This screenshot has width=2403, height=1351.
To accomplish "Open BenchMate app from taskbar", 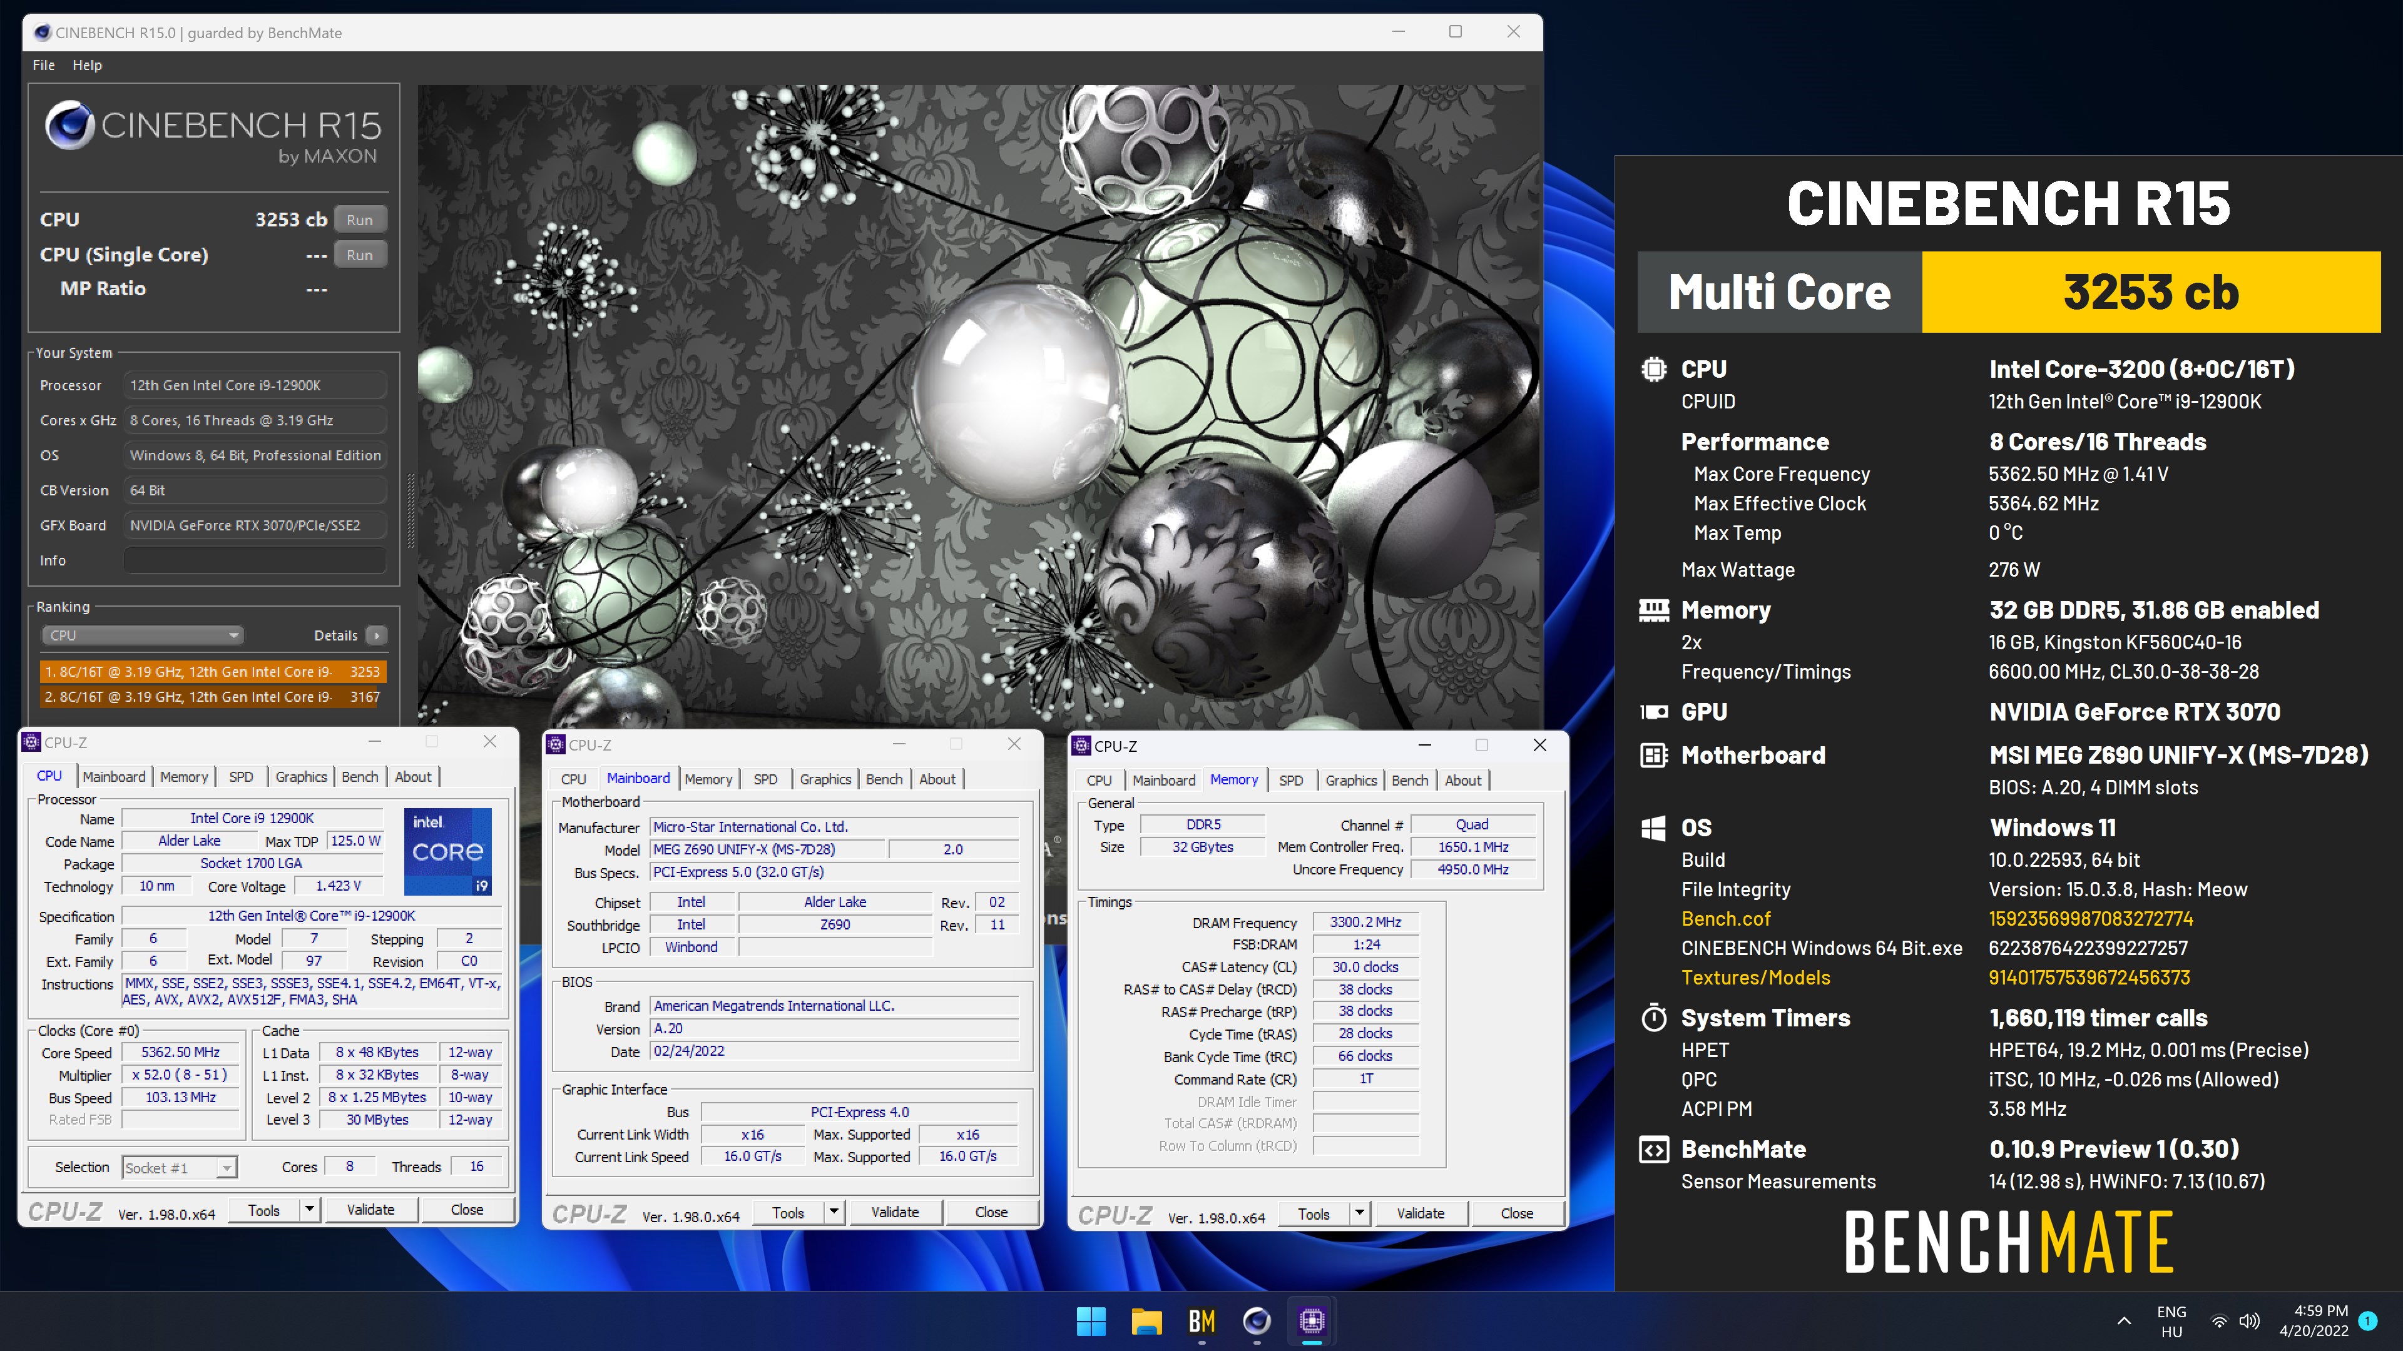I will point(1201,1320).
